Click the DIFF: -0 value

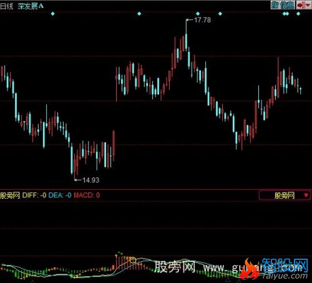pos(34,196)
